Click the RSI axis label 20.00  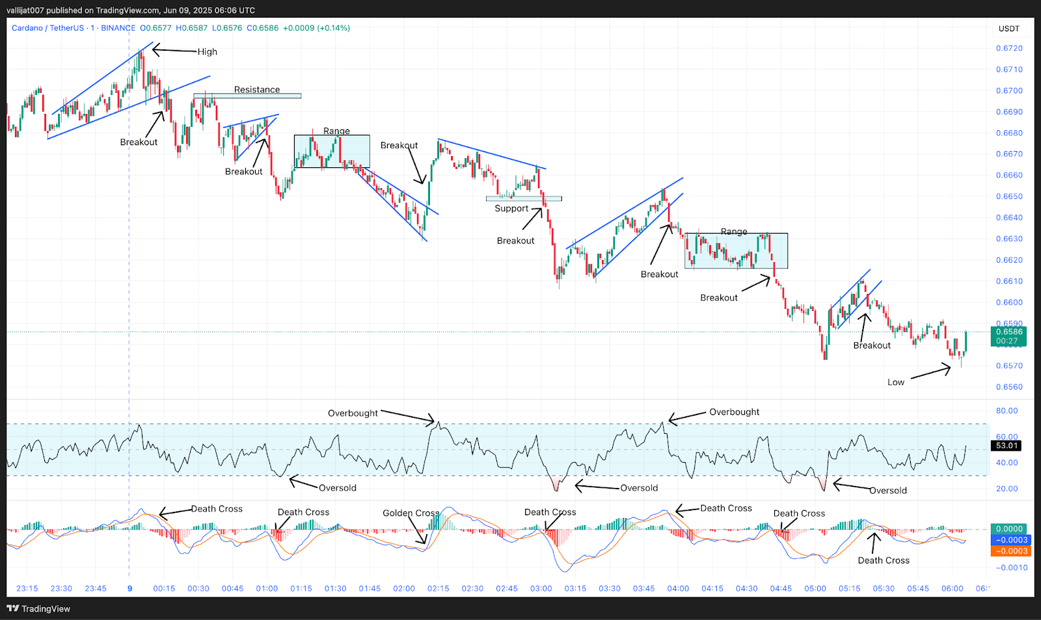pos(1007,489)
